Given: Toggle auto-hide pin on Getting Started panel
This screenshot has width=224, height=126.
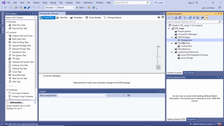Looking at the screenshot, I should tap(218, 77).
